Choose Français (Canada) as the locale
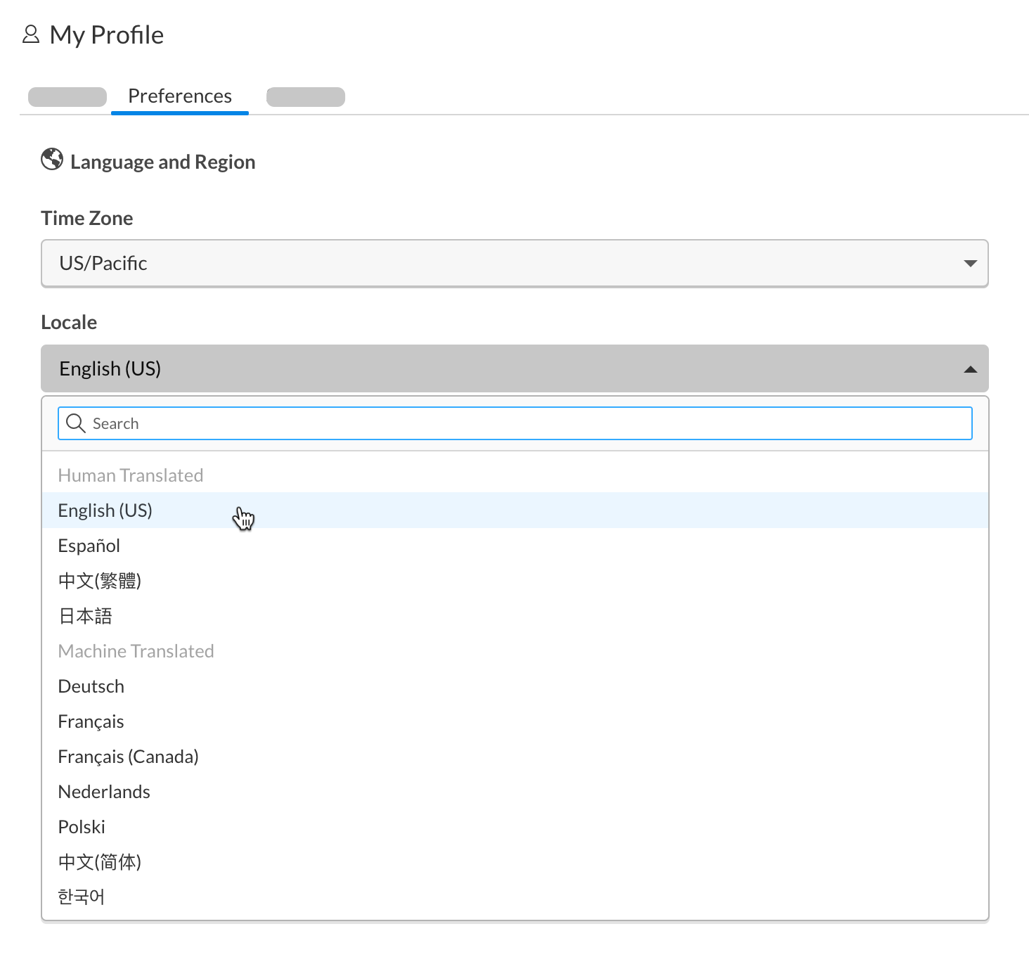 tap(128, 757)
